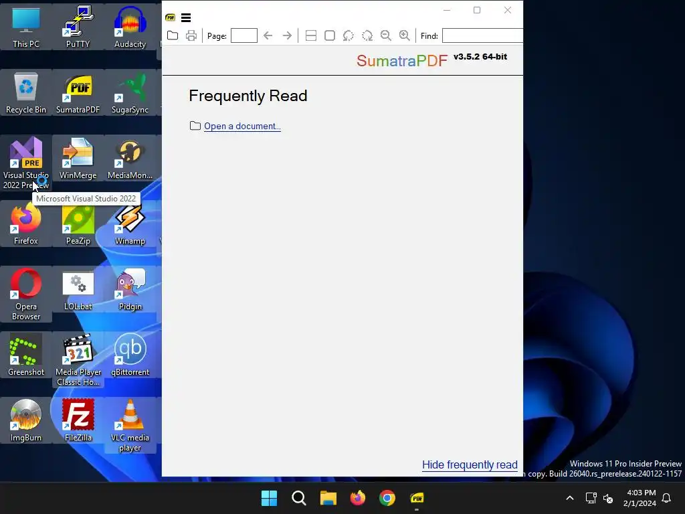
Task: Go to previous page arrow
Action: coord(268,35)
